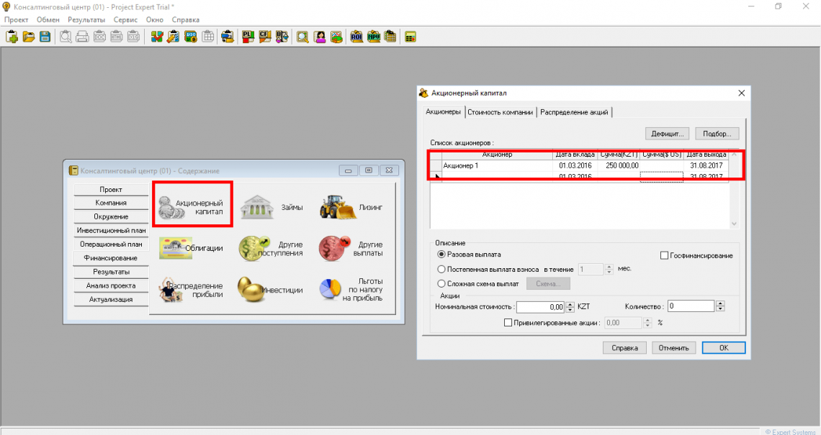Select Постепенная выплата взноса radio option
This screenshot has height=435, width=821.
[442, 269]
